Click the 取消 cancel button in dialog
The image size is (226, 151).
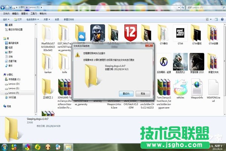coord(142,93)
